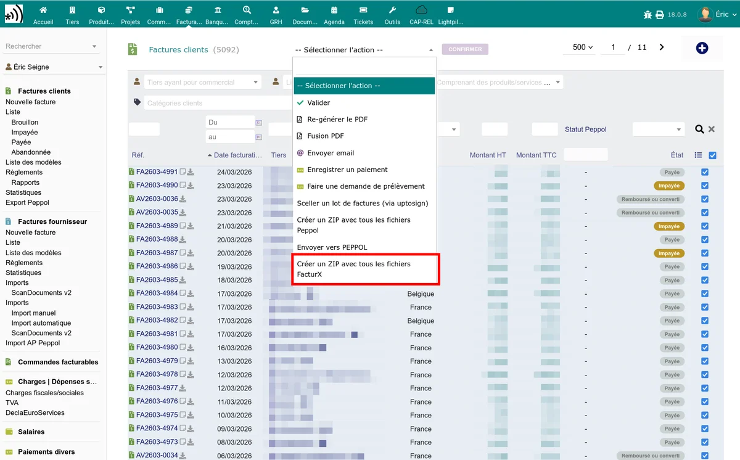Download PDF icon for FA2603-4991

(191, 172)
